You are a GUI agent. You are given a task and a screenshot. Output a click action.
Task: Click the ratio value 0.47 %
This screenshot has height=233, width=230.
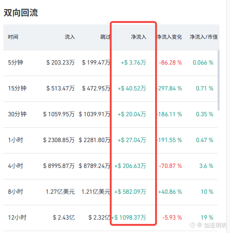205,140
